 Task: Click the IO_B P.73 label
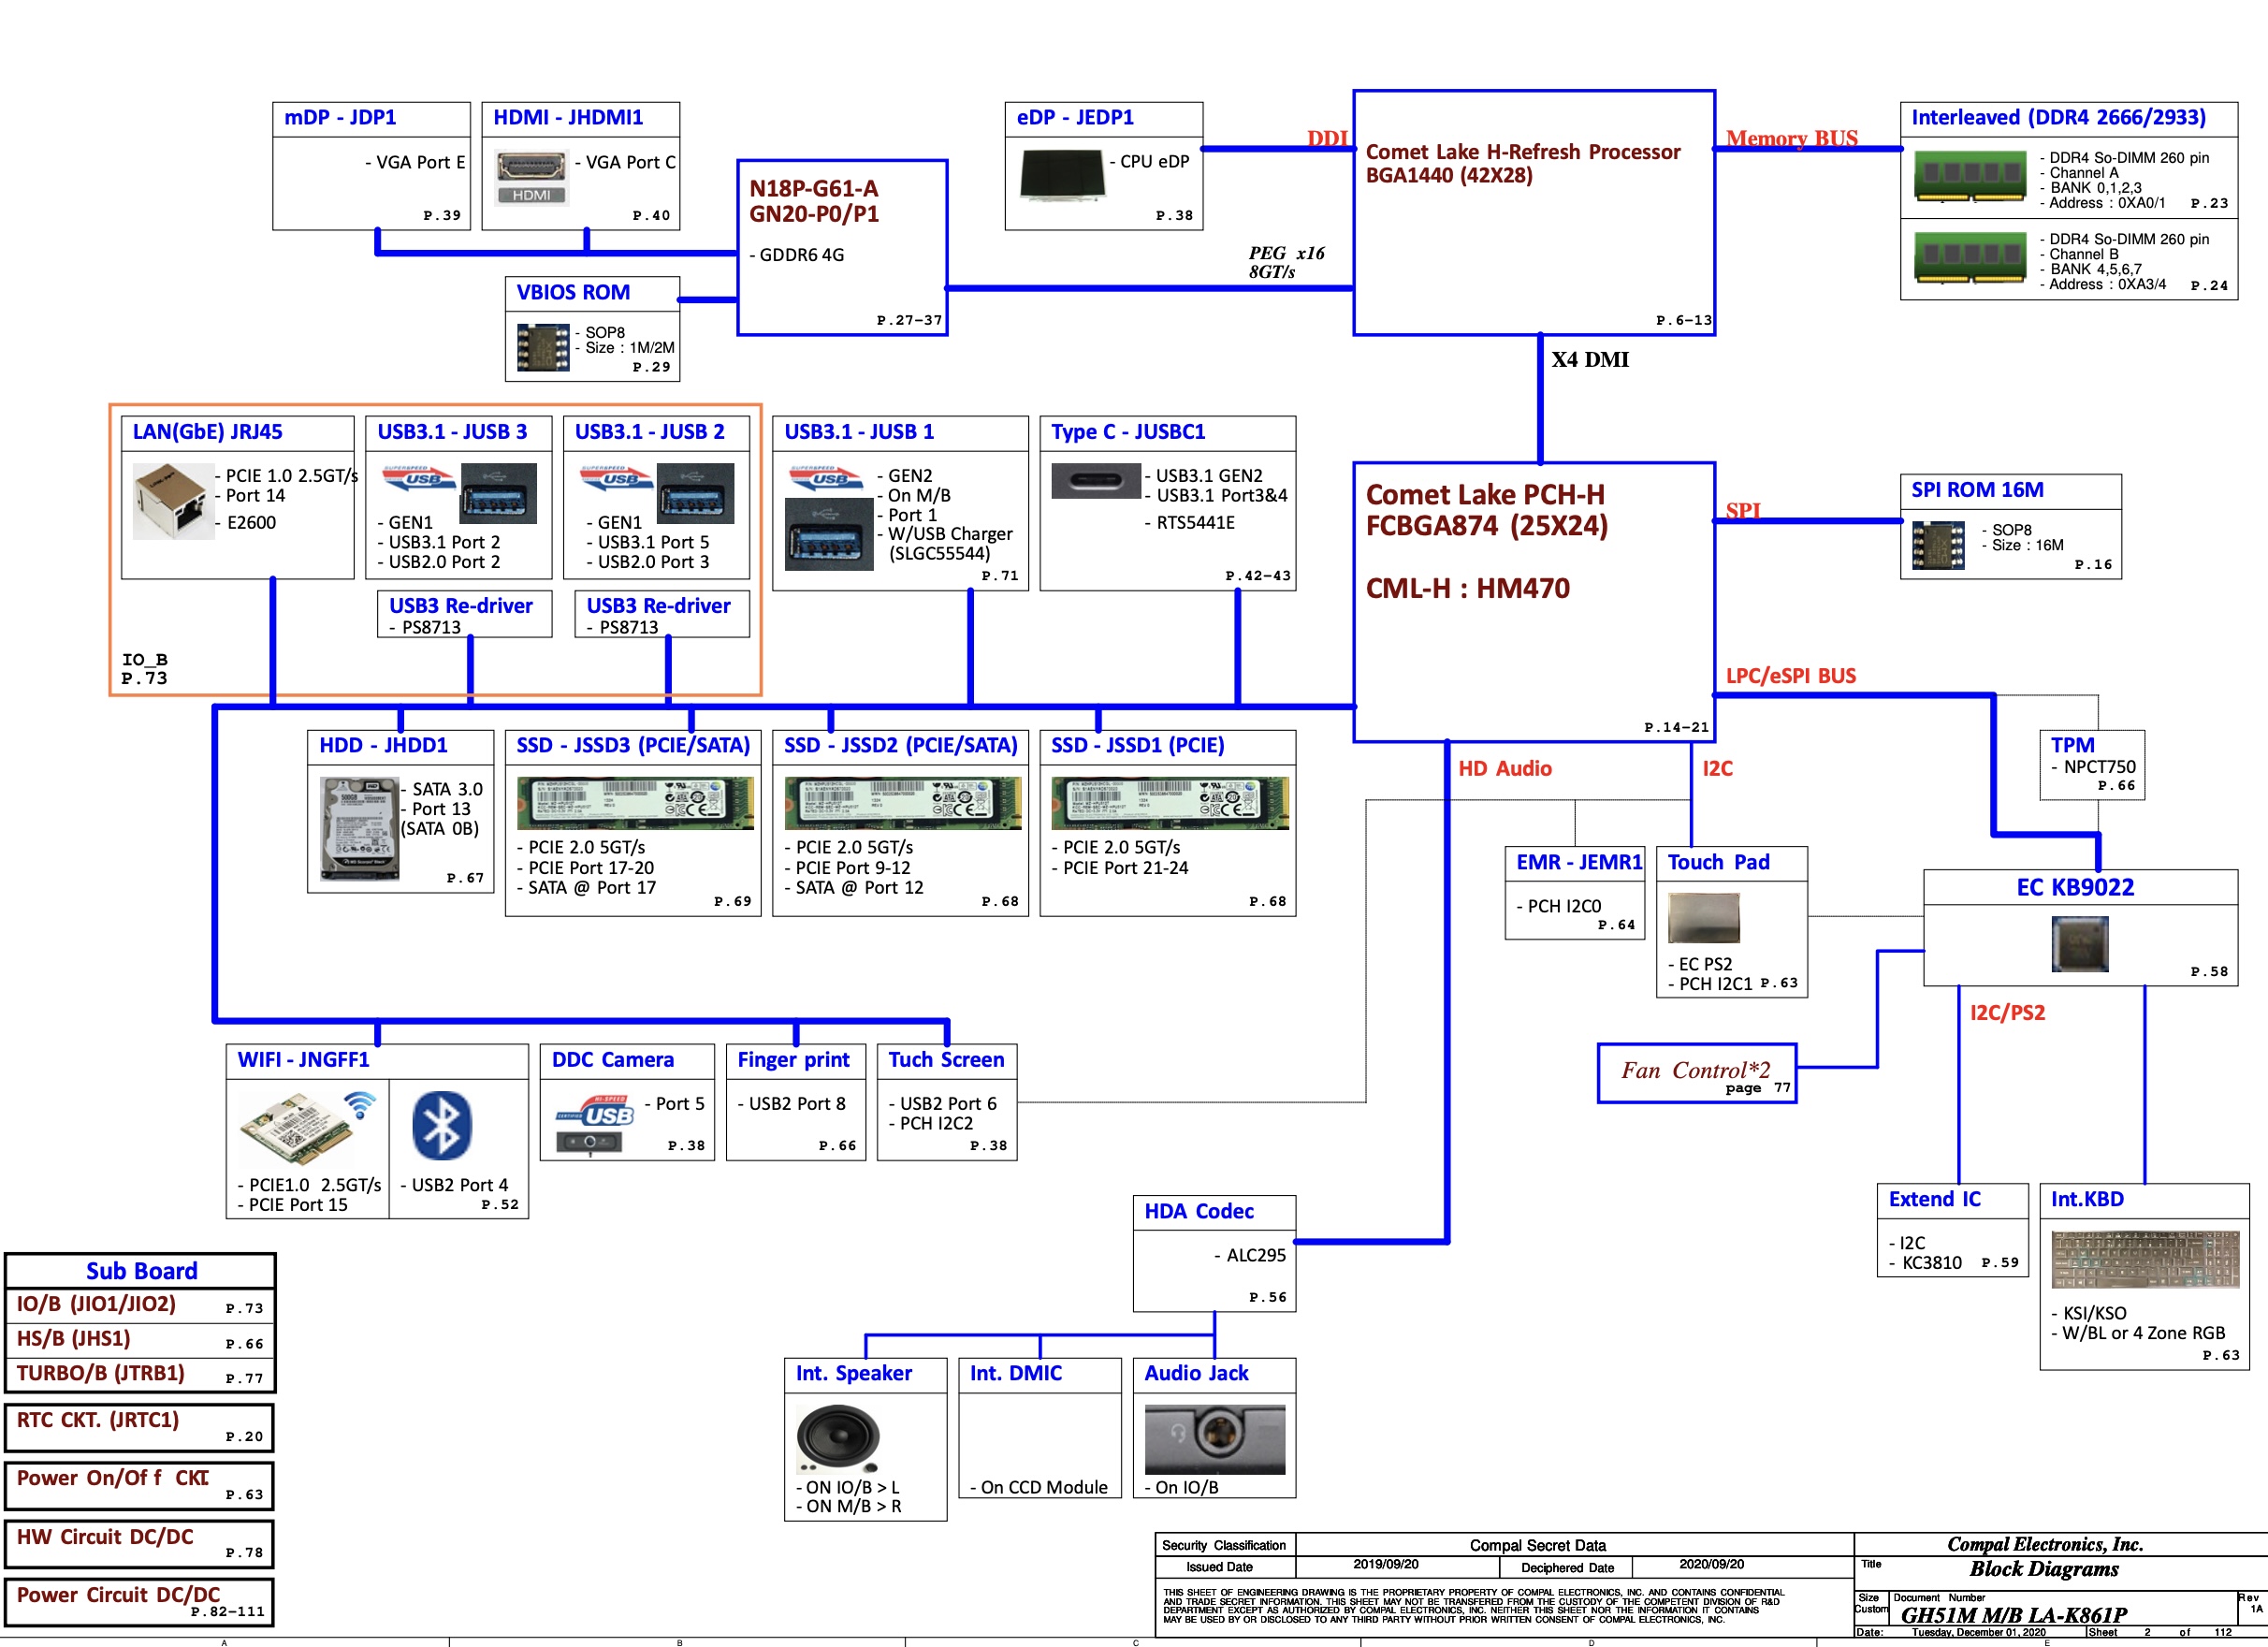(144, 669)
